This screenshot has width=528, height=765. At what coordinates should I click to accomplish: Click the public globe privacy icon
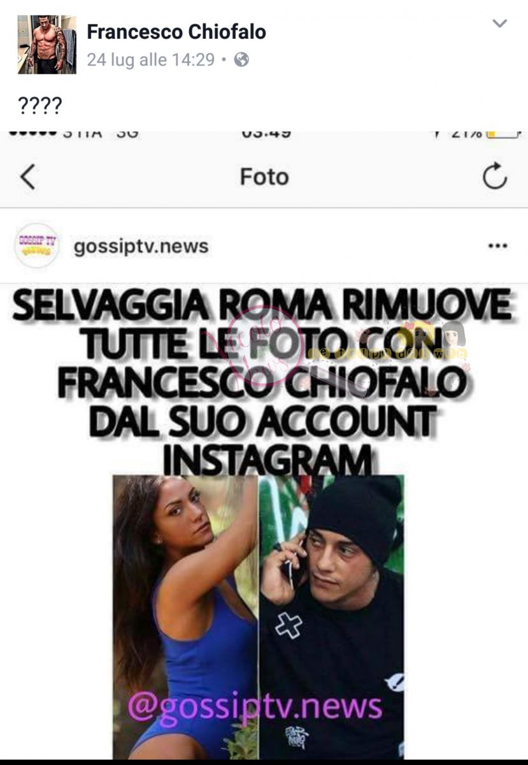(x=241, y=60)
